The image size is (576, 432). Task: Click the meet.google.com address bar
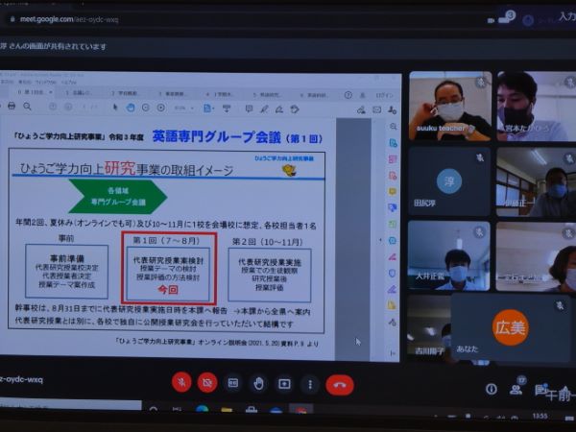[x=69, y=19]
